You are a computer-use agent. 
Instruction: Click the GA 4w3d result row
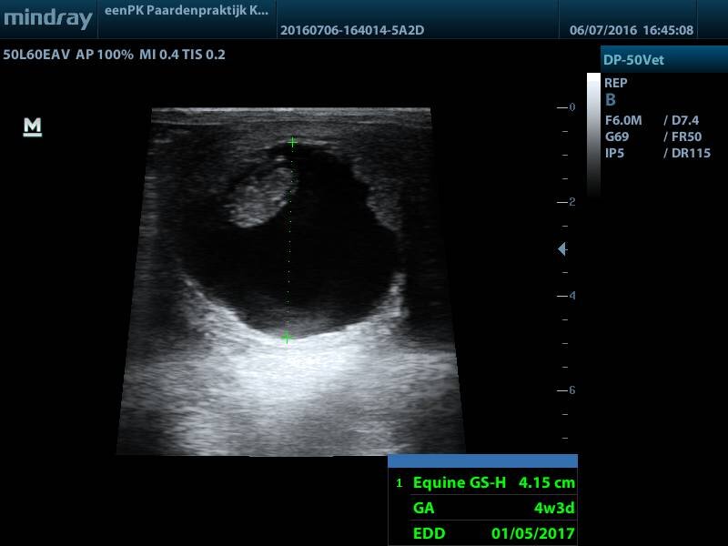[493, 508]
